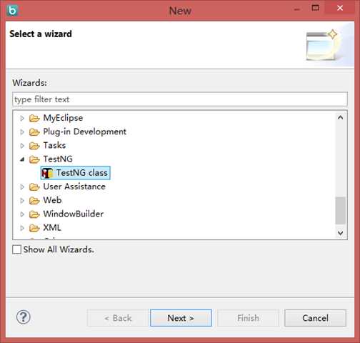Collapse the TestNG category
The width and height of the screenshot is (360, 343).
[22, 159]
